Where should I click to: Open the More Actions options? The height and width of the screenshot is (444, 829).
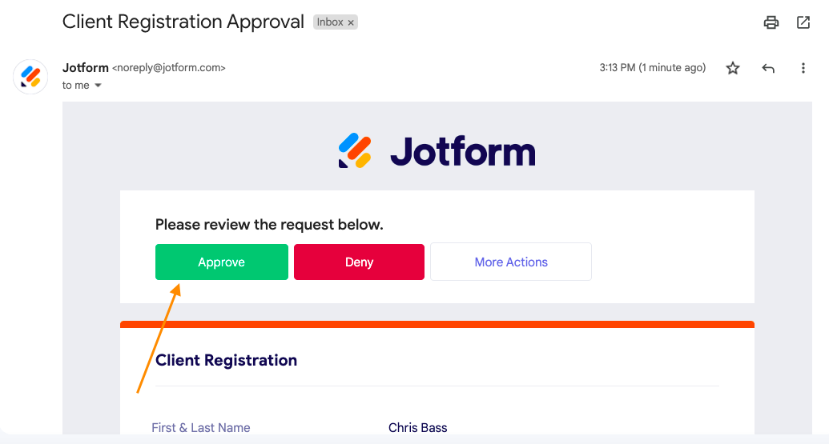coord(511,262)
